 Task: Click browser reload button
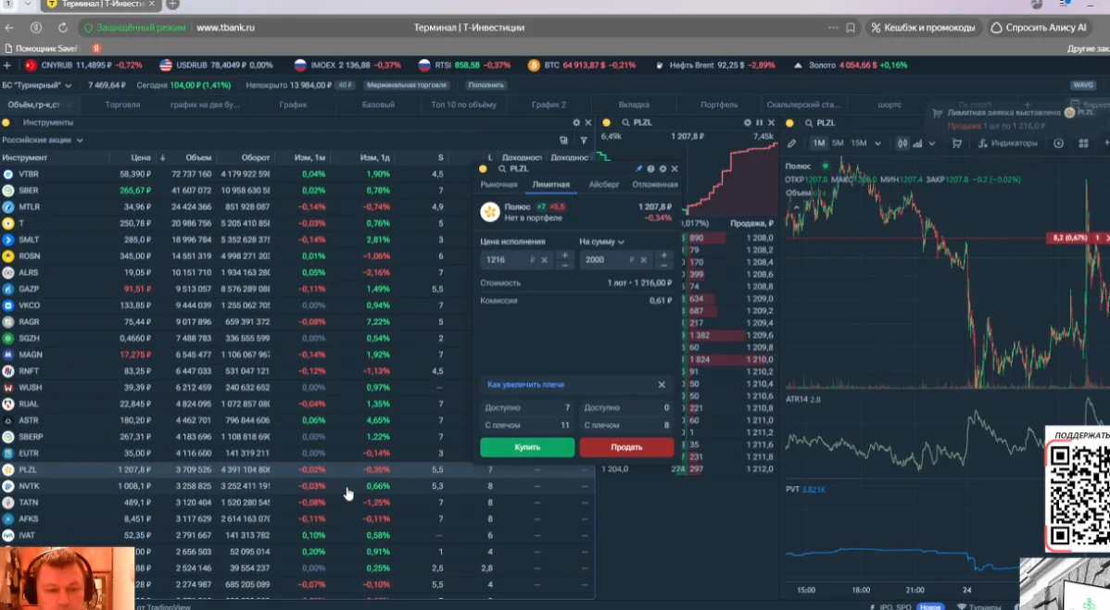pyautogui.click(x=63, y=28)
